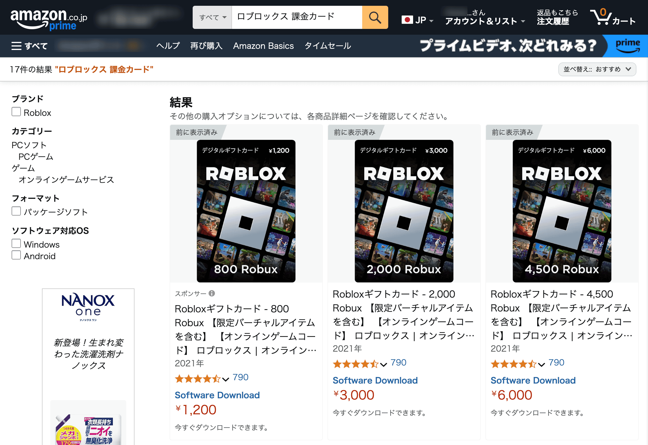This screenshot has width=648, height=445.
Task: Click Software Download under 800 Robux card
Action: pos(217,395)
